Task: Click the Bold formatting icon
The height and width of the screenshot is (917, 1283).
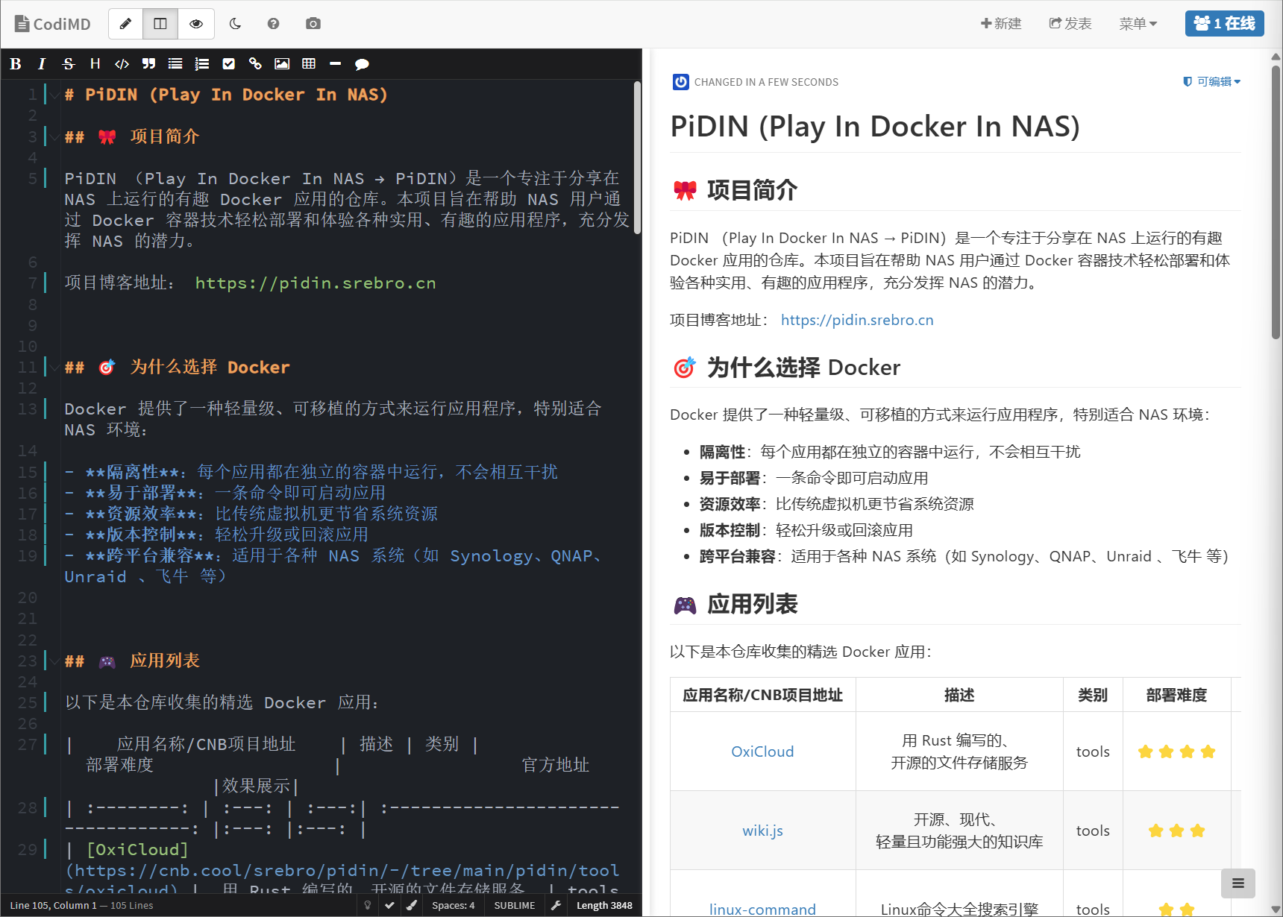Action: coord(16,64)
